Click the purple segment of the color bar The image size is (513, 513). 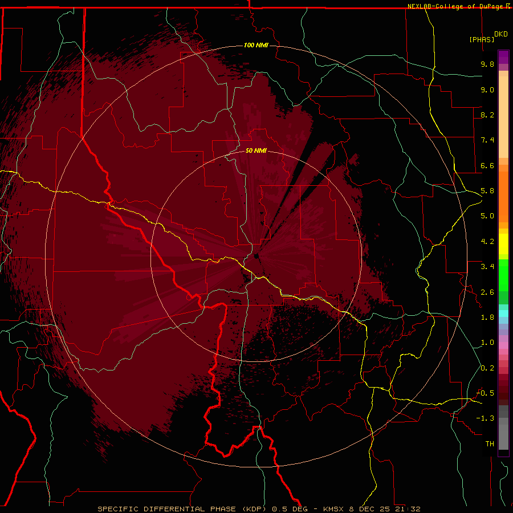(503, 57)
